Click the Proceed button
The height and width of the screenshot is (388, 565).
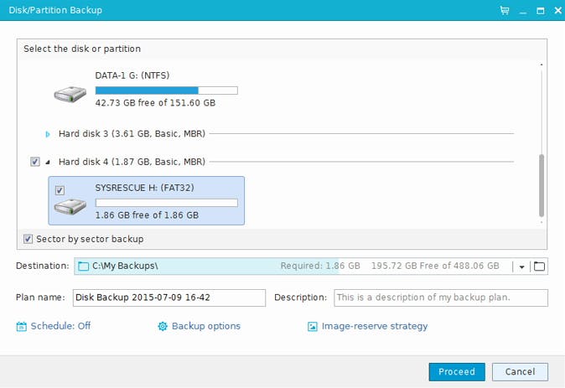point(457,372)
